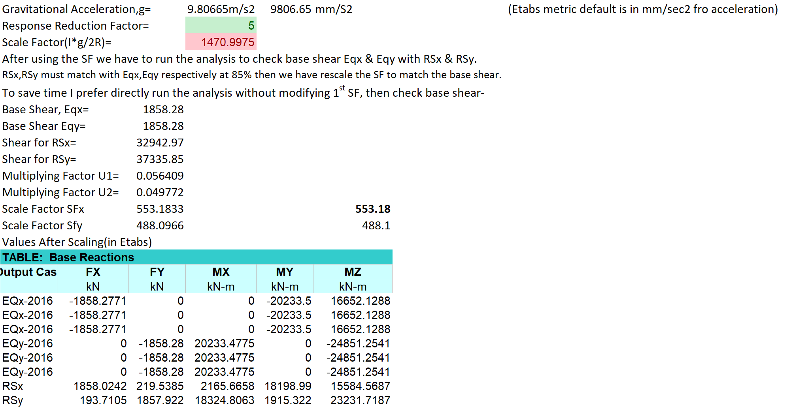Select the Values After Scaling label
Image resolution: width=791 pixels, height=407 pixels.
[76, 242]
